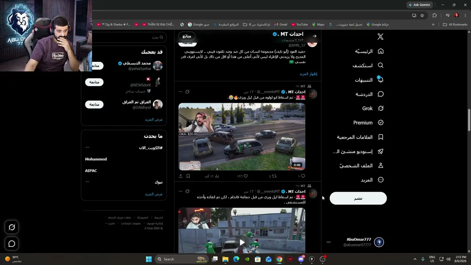The height and width of the screenshot is (265, 471).
Task: Click the page vertical scrollbar thumb
Action: click(x=469, y=120)
